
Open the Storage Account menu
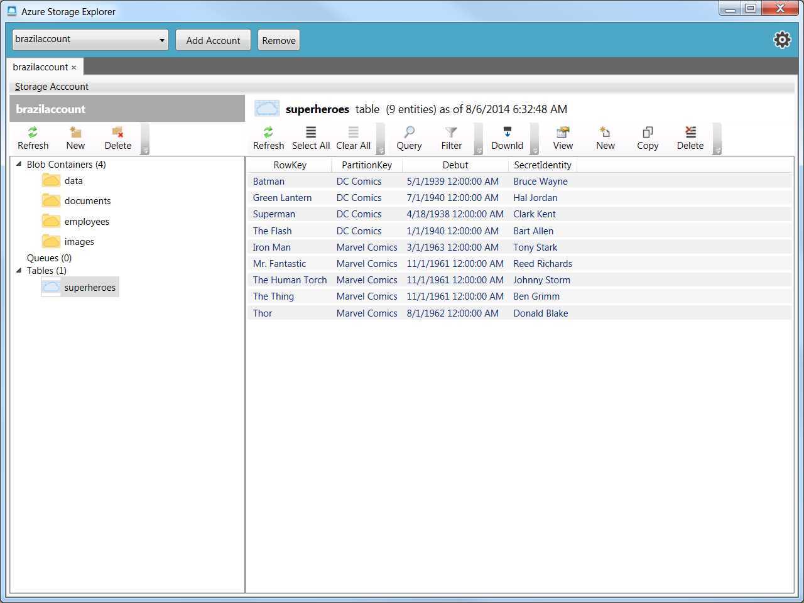click(52, 87)
